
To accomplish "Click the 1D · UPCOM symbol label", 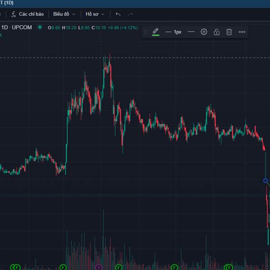I will pyautogui.click(x=17, y=27).
